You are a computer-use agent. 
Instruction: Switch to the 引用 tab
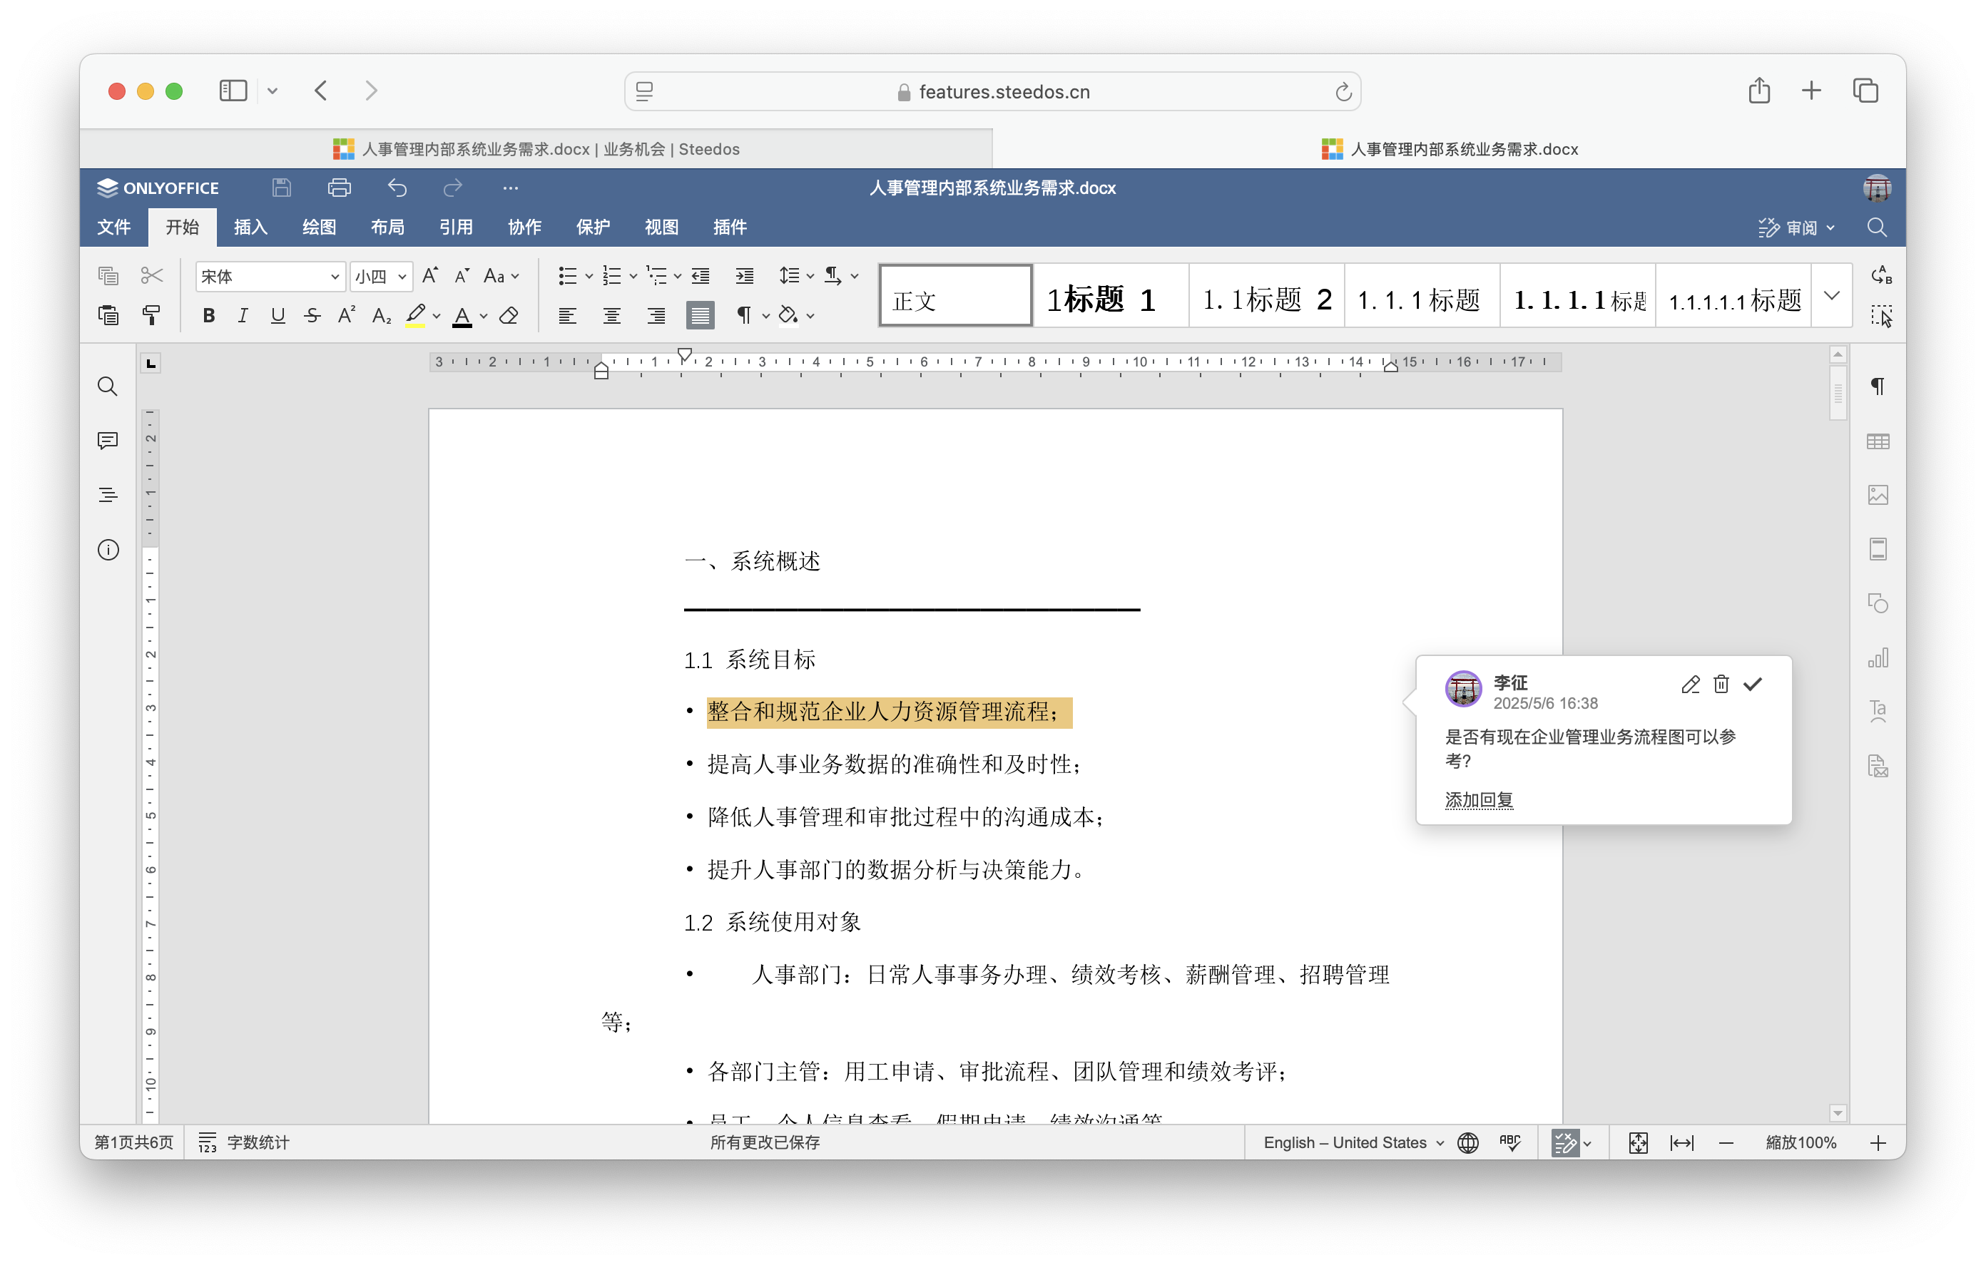pos(456,227)
